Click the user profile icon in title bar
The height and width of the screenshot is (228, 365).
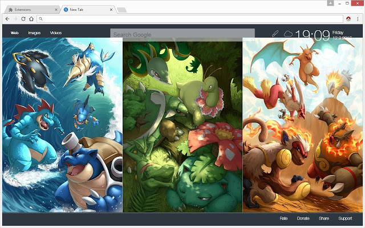click(330, 3)
